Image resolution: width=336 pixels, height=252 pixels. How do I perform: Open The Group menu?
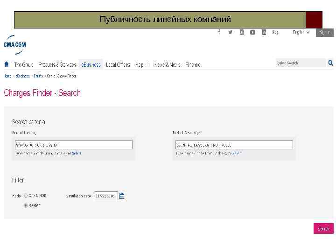pyautogui.click(x=24, y=64)
